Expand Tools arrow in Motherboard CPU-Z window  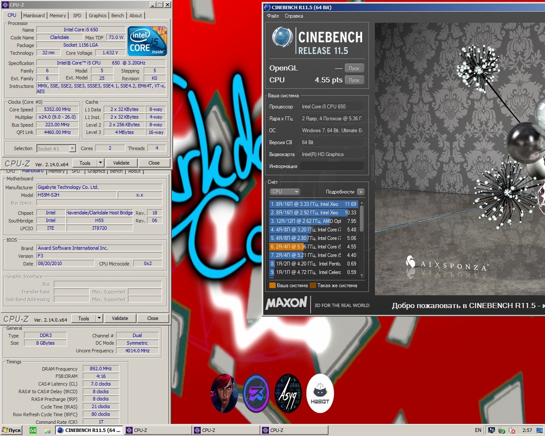point(99,319)
